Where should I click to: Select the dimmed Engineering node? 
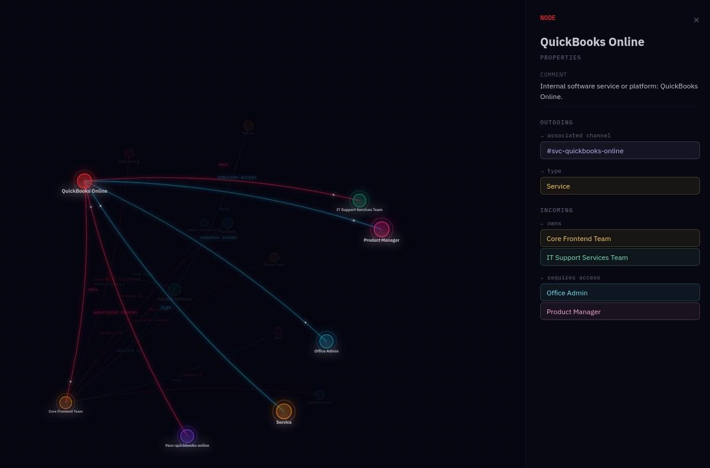click(129, 154)
